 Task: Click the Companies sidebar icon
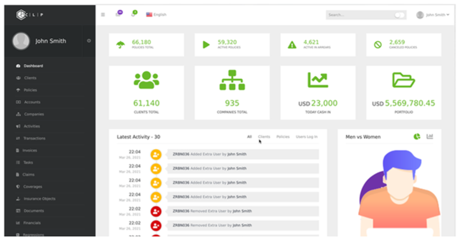(18, 114)
